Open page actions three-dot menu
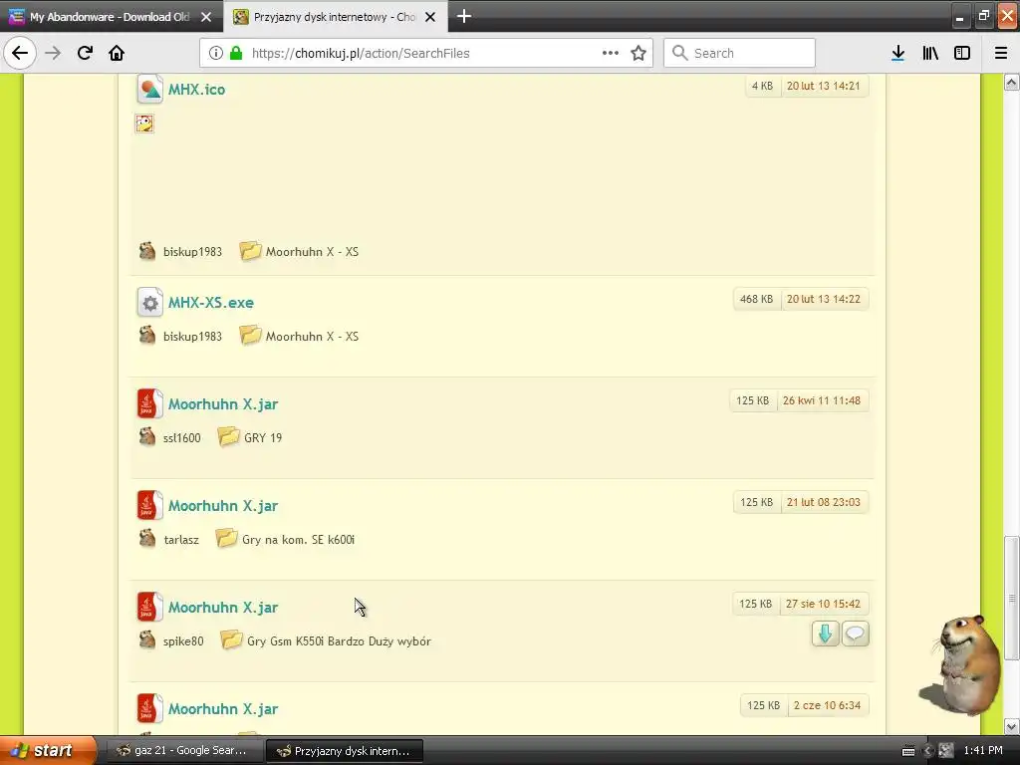The image size is (1020, 765). pos(611,53)
